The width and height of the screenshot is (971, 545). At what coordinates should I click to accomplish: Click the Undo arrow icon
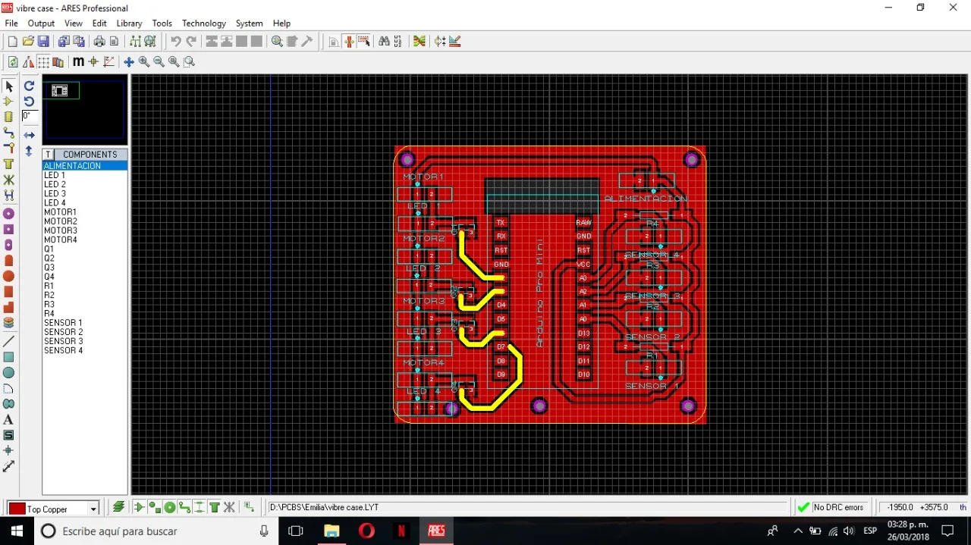click(x=176, y=42)
